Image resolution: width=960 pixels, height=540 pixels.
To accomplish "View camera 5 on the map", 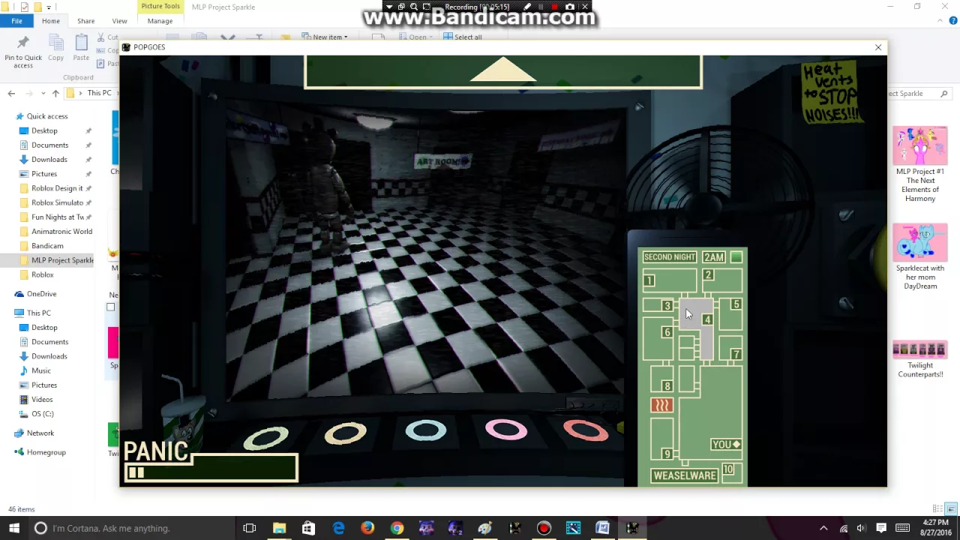I will 736,304.
